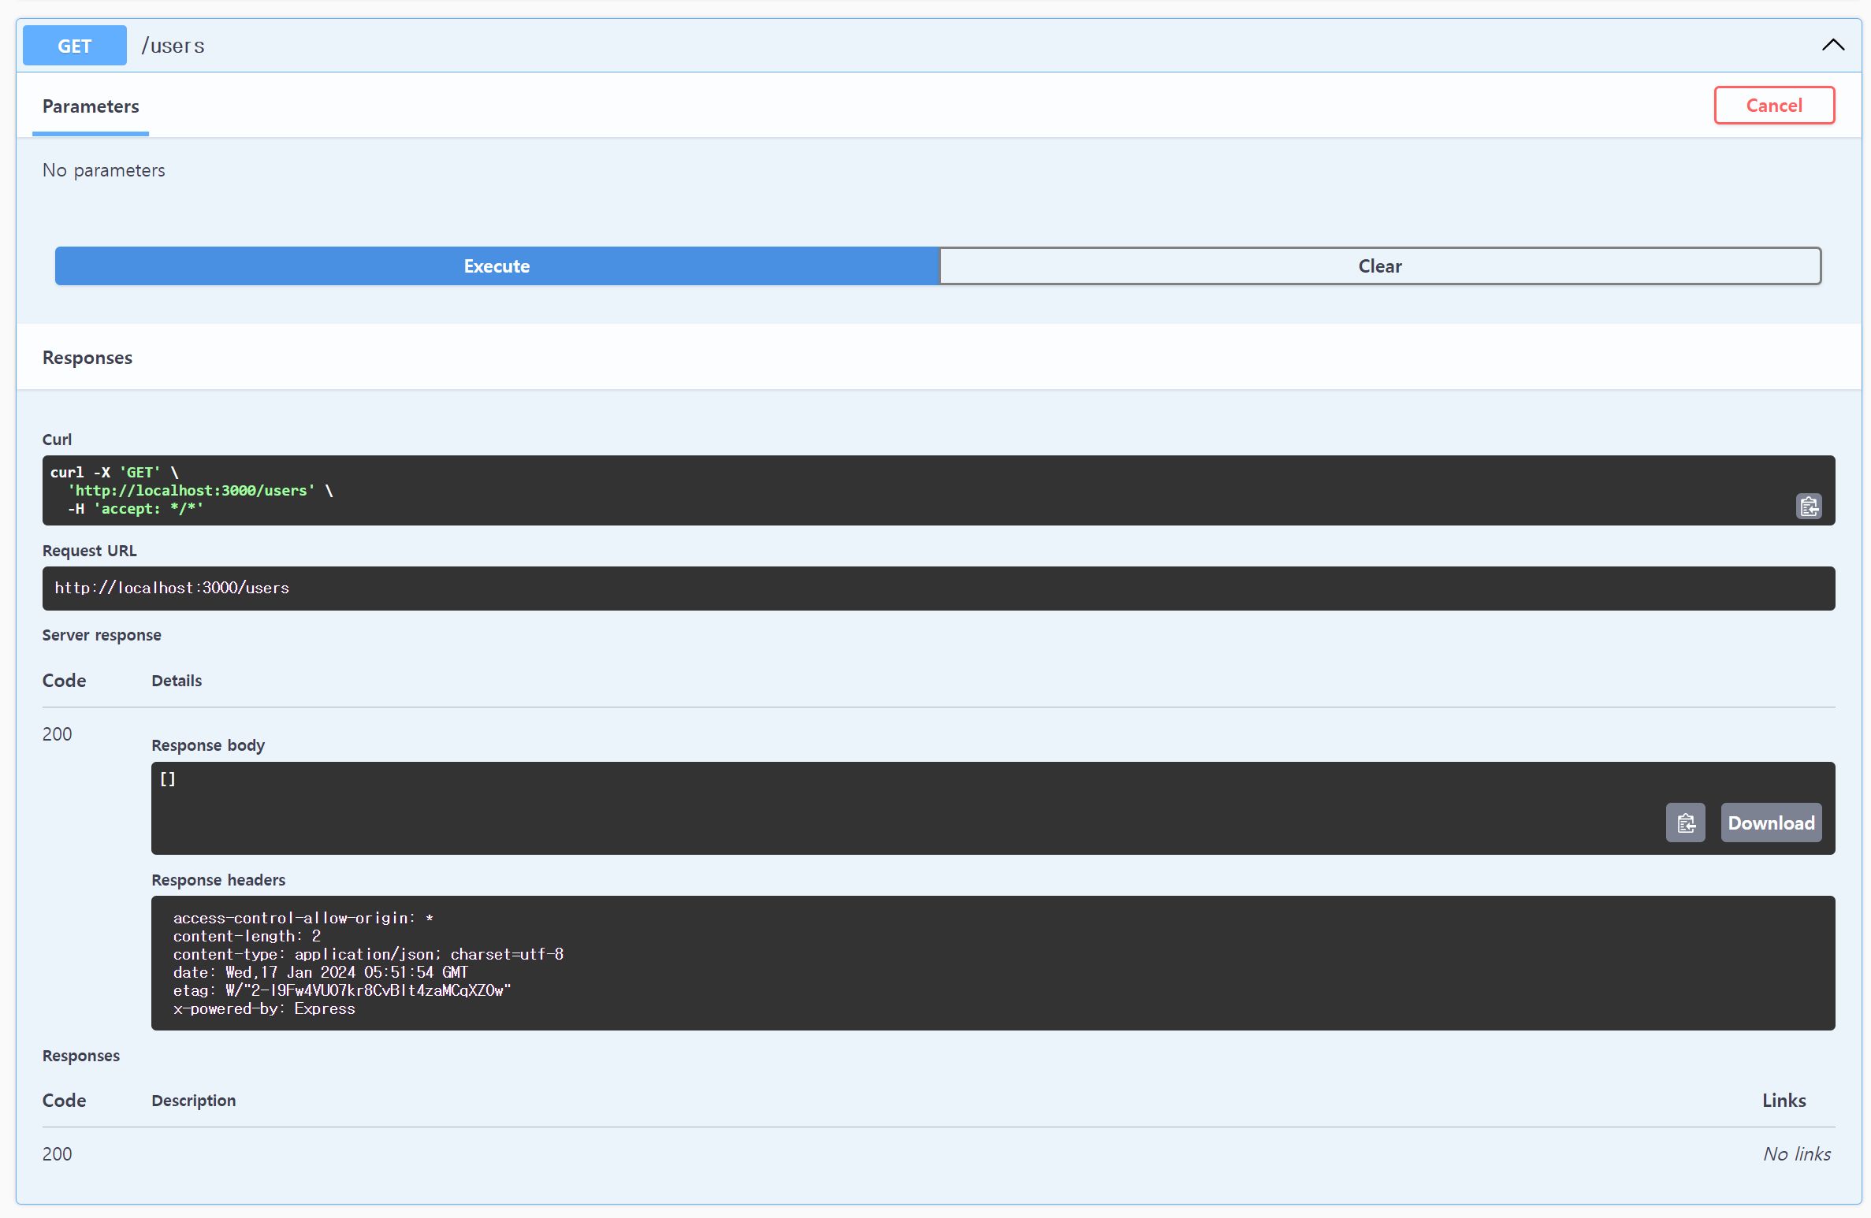Click the etag header line
The width and height of the screenshot is (1871, 1218).
pos(342,990)
